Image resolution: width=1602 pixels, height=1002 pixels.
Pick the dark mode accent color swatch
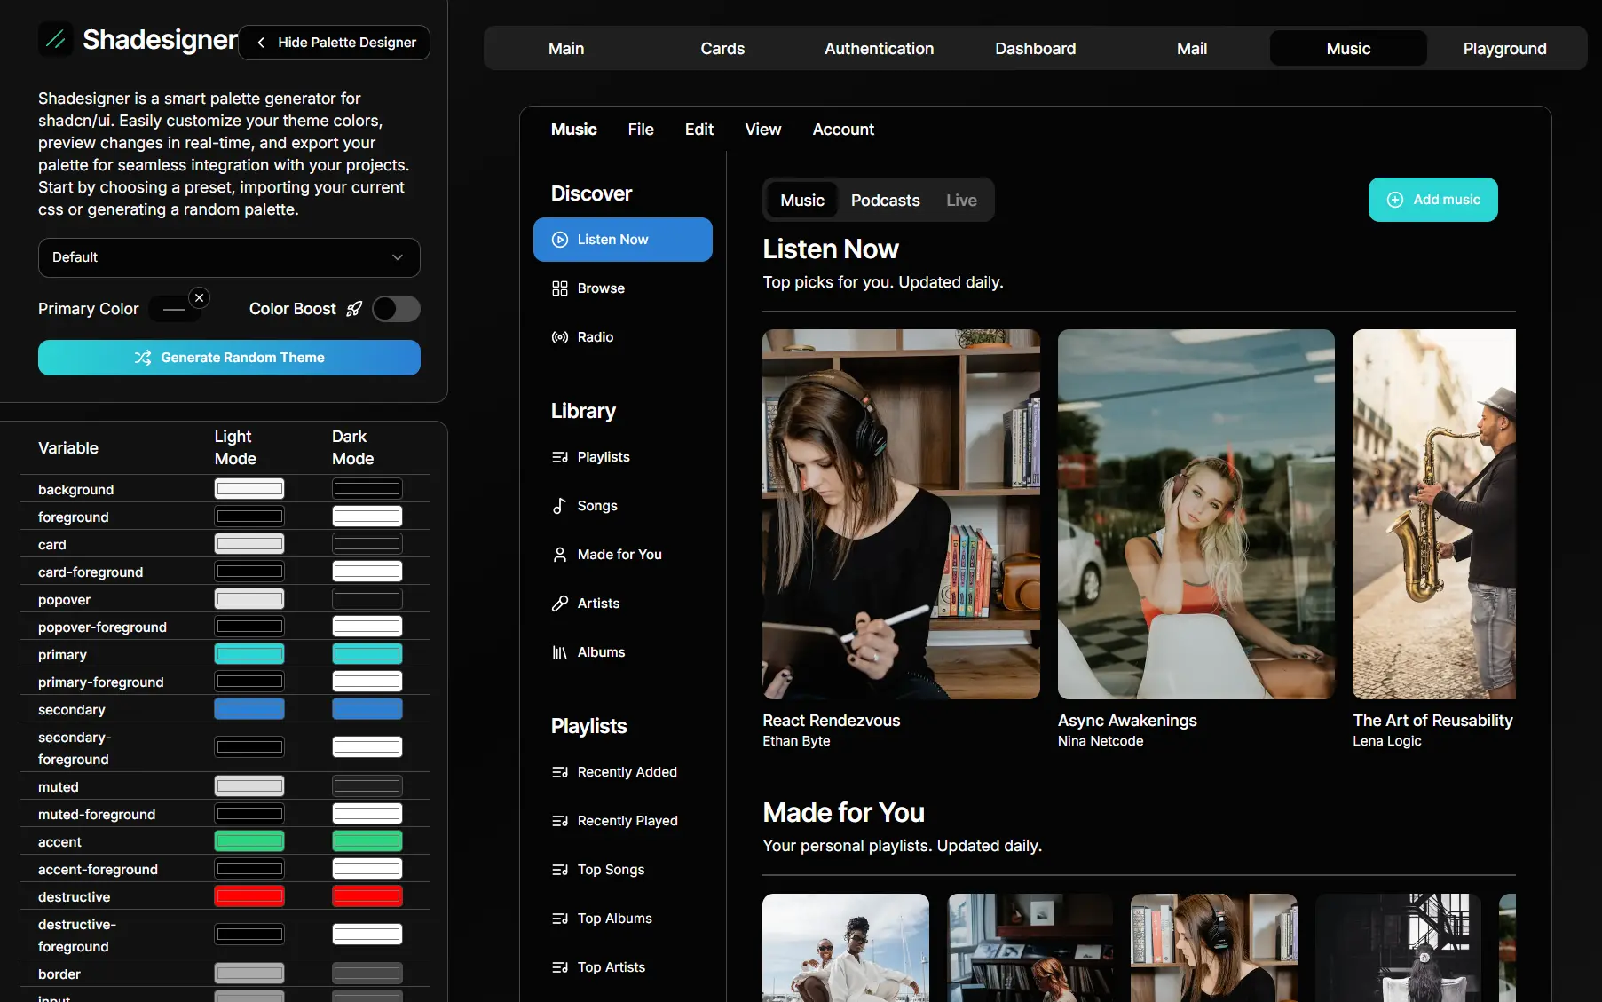(367, 841)
